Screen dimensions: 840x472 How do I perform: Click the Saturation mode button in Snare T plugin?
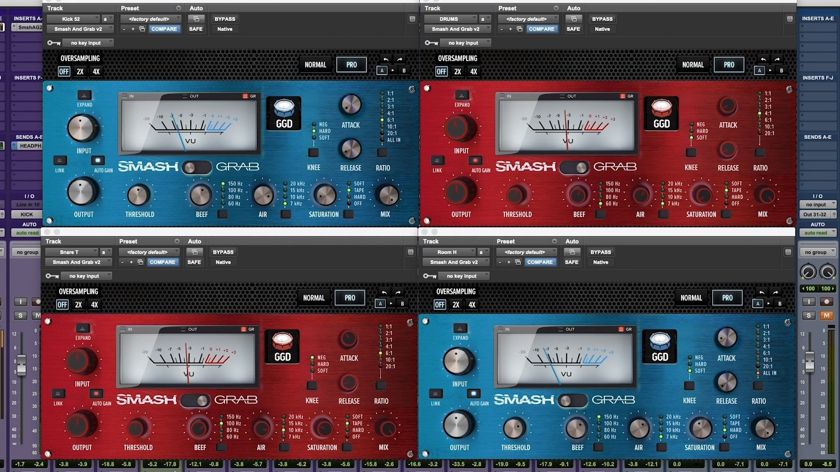(347, 447)
